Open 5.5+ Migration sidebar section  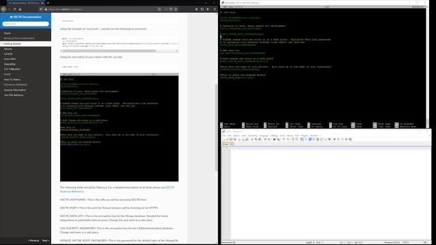(12, 69)
